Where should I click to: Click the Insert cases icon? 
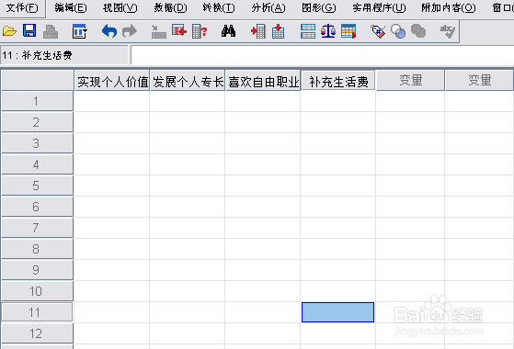point(258,31)
